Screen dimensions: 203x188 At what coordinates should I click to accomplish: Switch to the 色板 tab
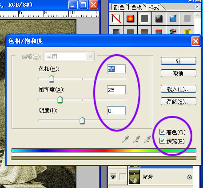click(136, 7)
